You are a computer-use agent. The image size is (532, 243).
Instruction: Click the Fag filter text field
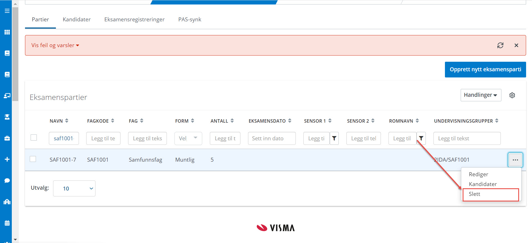147,138
